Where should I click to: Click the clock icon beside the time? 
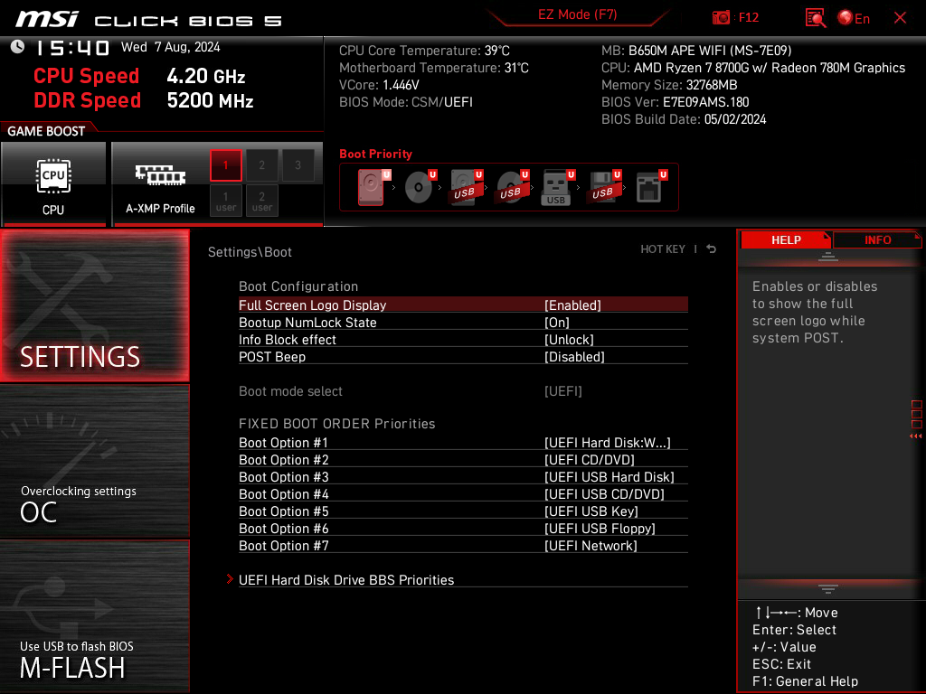18,47
